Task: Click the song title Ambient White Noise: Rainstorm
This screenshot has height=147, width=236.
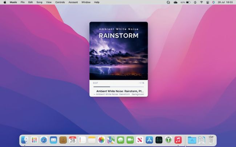Action: (x=119, y=91)
